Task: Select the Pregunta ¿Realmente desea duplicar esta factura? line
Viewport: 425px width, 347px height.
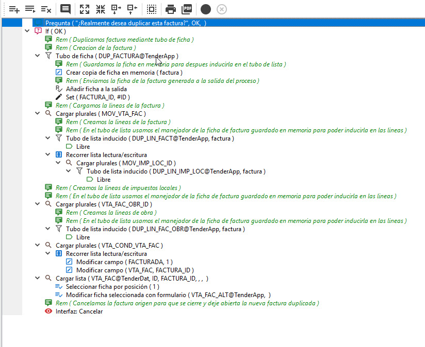Action: coord(125,23)
